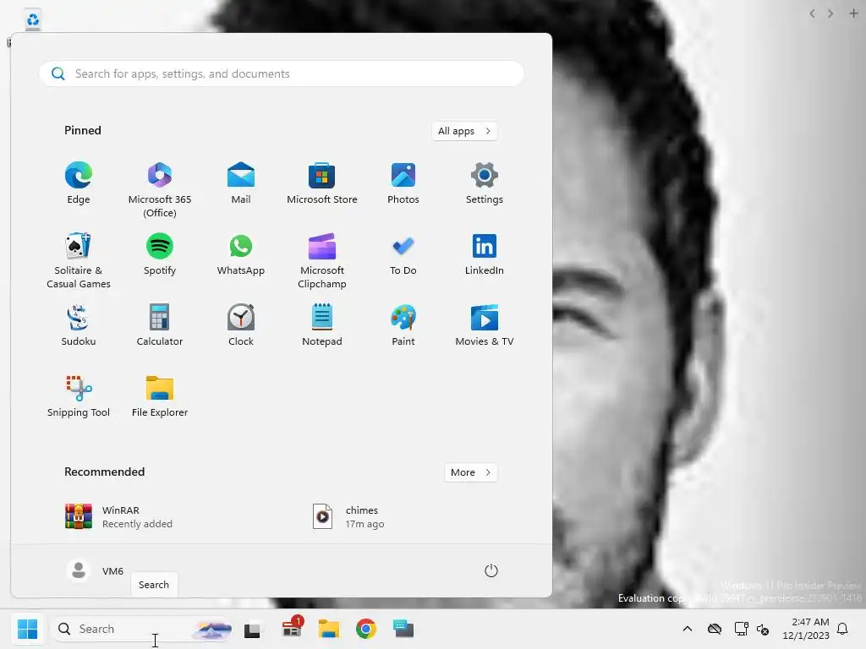Open Paint
866x649 pixels.
point(403,325)
